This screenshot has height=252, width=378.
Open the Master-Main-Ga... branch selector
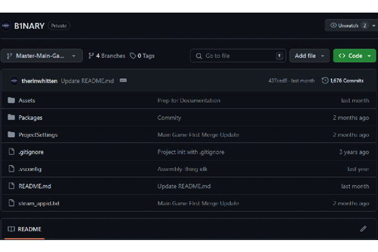point(42,56)
